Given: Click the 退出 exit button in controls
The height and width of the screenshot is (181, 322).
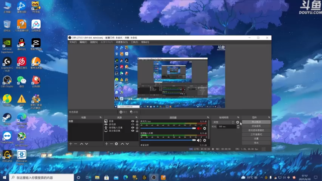Looking at the screenshot, I should (x=256, y=143).
